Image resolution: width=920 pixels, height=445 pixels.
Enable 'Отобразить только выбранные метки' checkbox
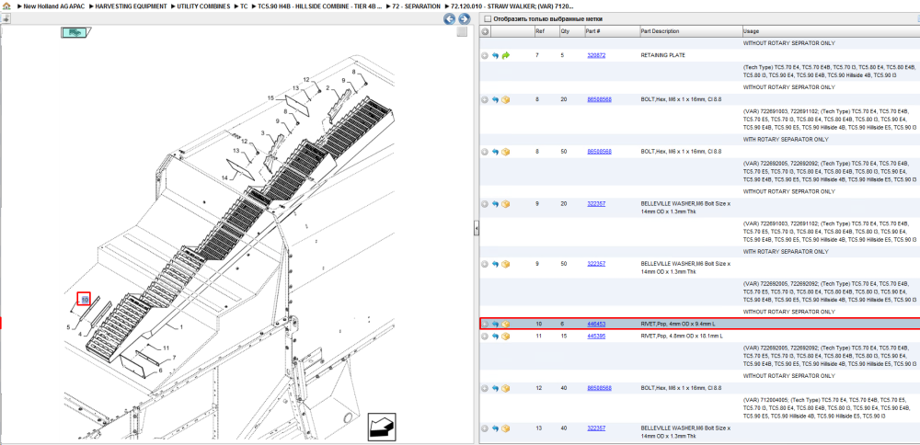coord(487,18)
